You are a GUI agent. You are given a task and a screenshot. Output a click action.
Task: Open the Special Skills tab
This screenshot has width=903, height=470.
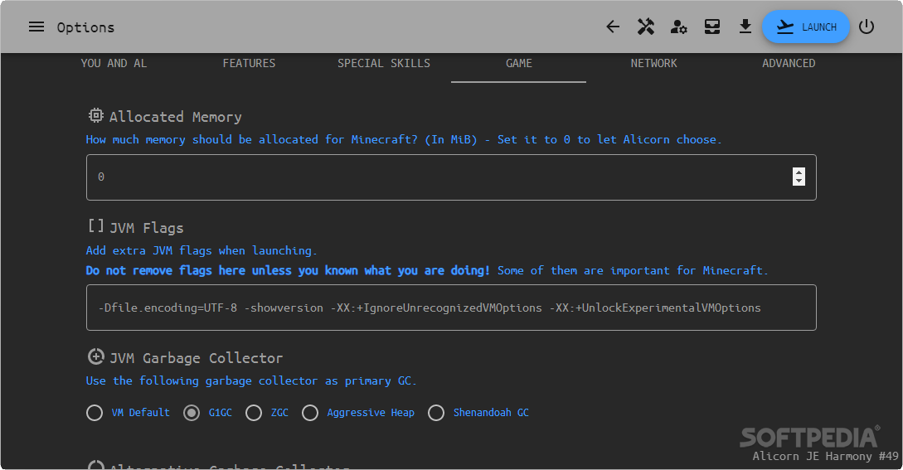(x=384, y=63)
